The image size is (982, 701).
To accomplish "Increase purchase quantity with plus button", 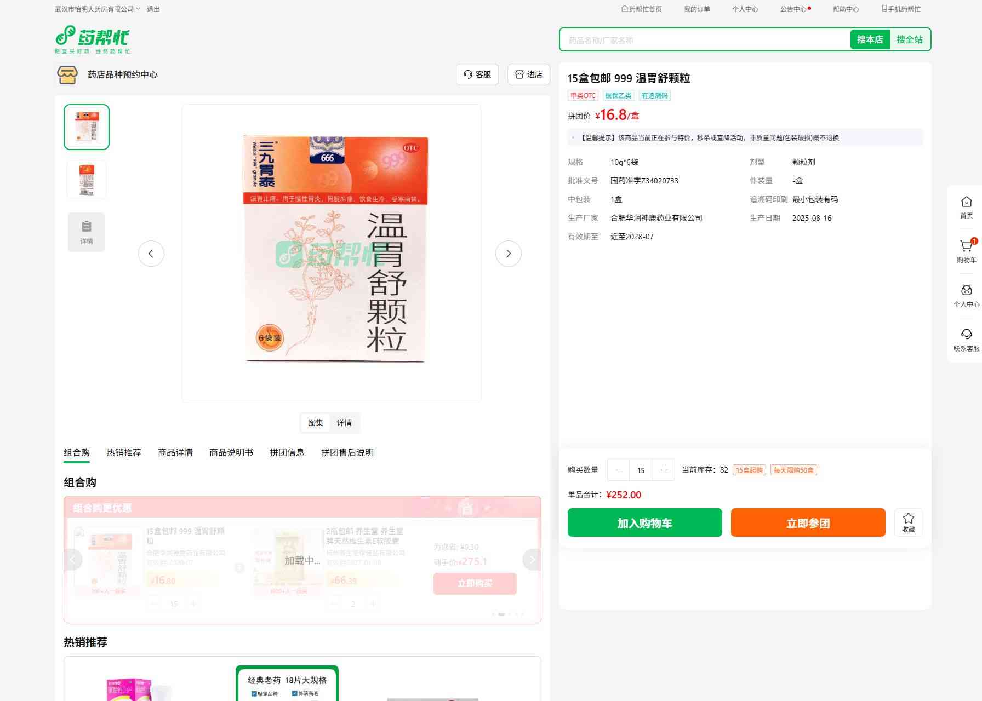I will pos(664,470).
